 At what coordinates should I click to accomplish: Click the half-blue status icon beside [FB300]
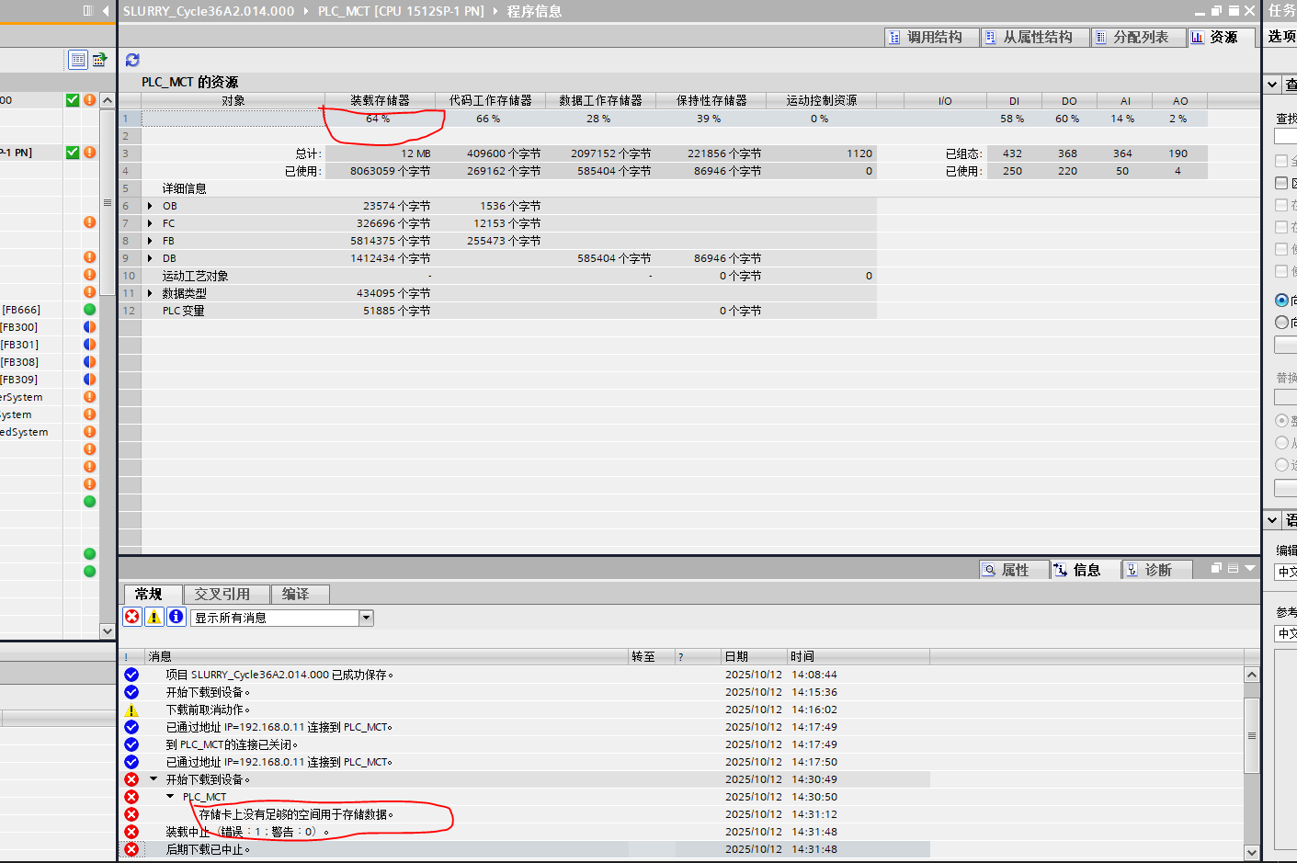point(89,327)
